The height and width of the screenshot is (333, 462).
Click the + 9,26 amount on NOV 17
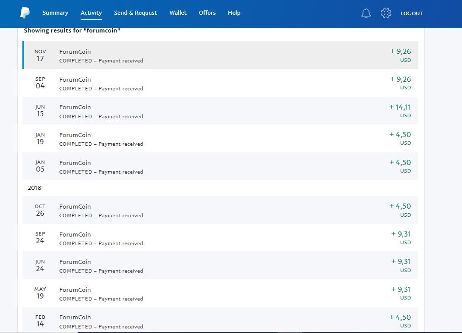point(401,51)
